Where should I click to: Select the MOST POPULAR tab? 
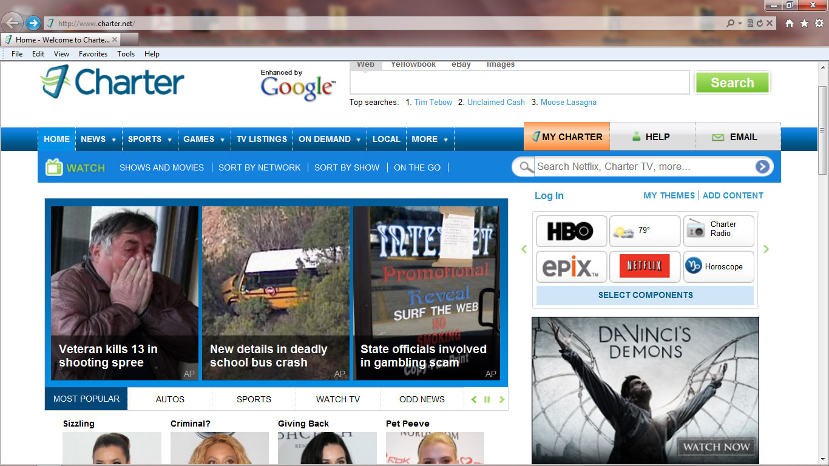(x=86, y=399)
